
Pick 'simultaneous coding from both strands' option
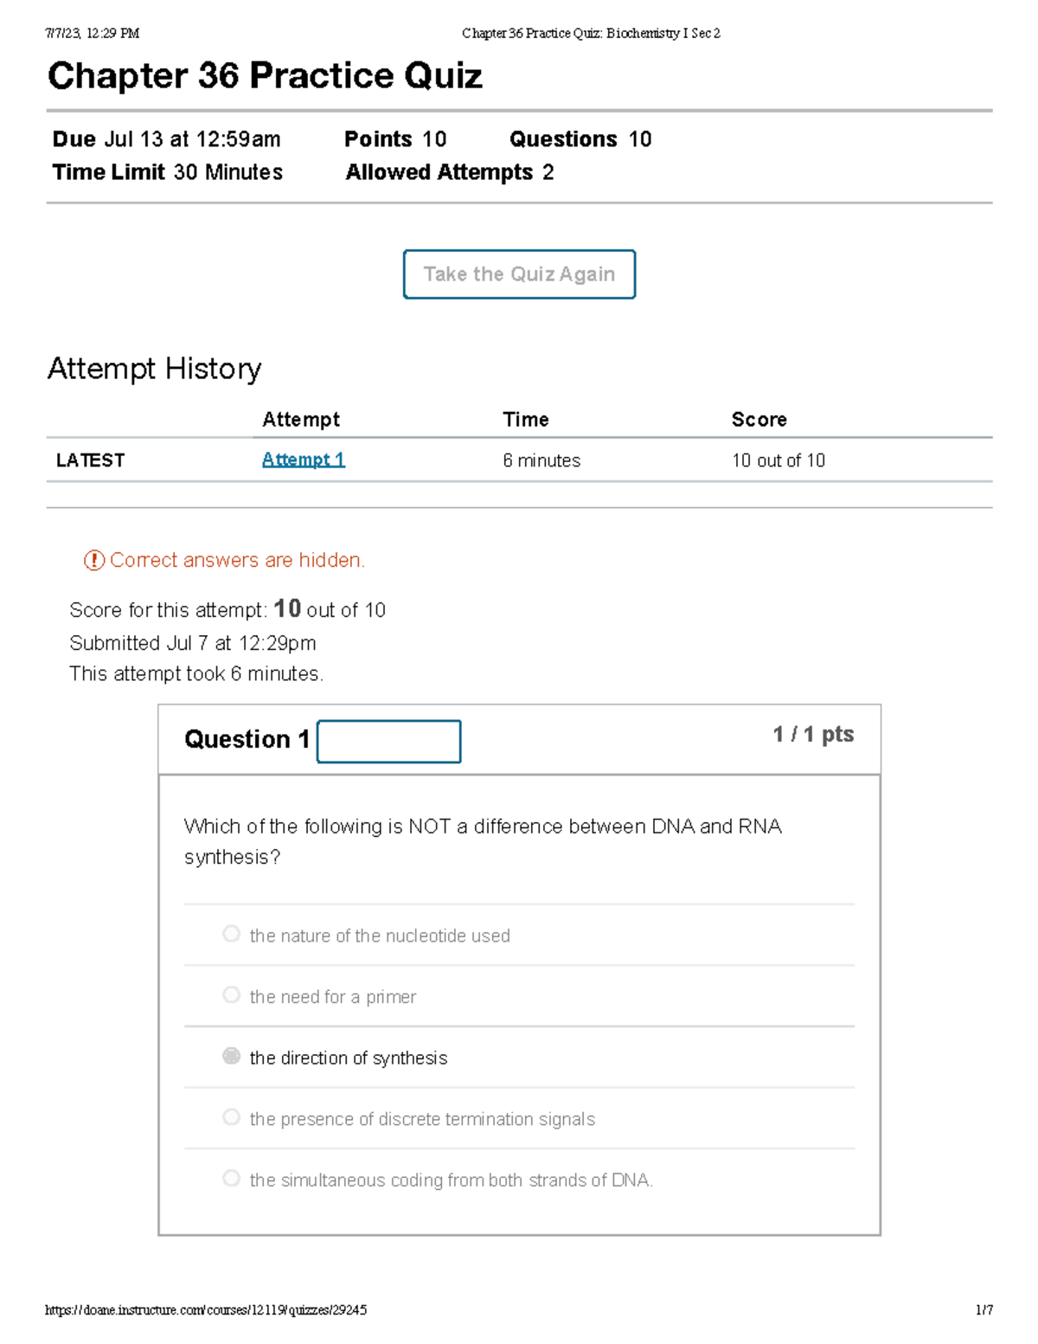(x=231, y=1178)
